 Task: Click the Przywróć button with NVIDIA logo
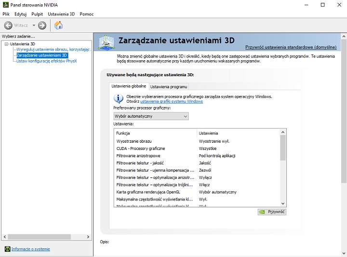pos(272,211)
